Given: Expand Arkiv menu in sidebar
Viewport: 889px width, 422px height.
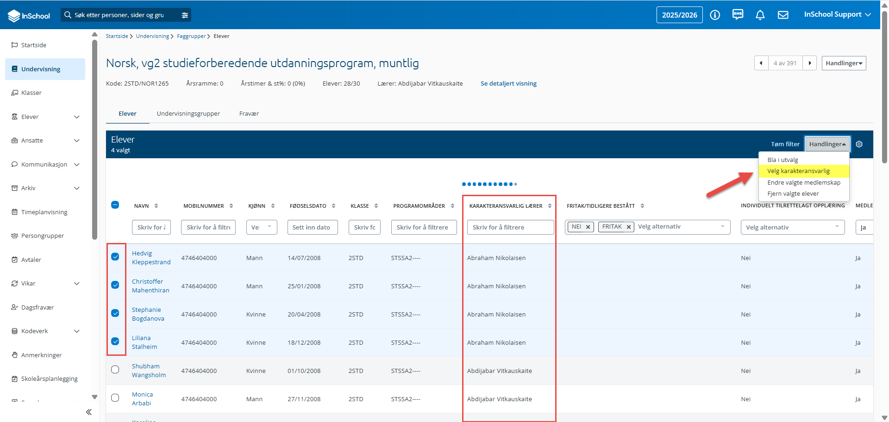Looking at the screenshot, I should coord(77,188).
